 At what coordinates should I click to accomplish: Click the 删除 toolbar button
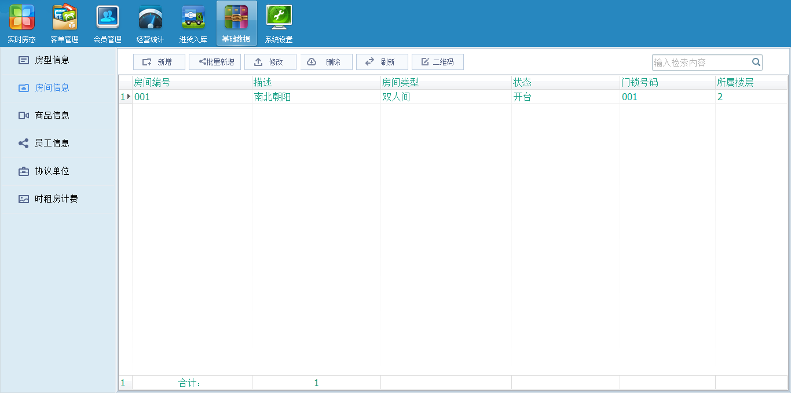[326, 62]
